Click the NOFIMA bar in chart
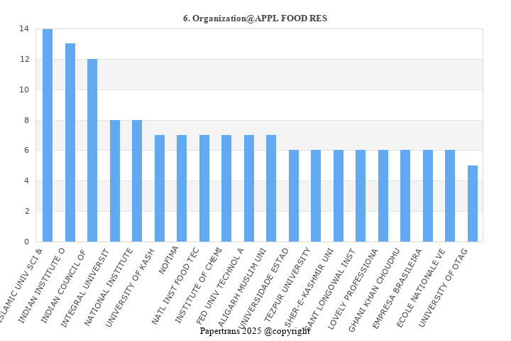 coord(182,188)
